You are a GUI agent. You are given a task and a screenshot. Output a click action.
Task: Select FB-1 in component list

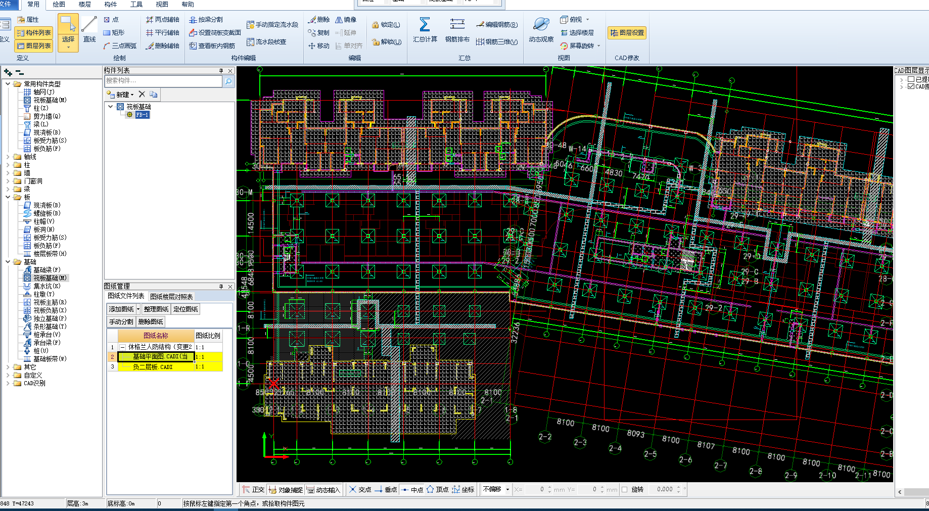click(x=142, y=115)
